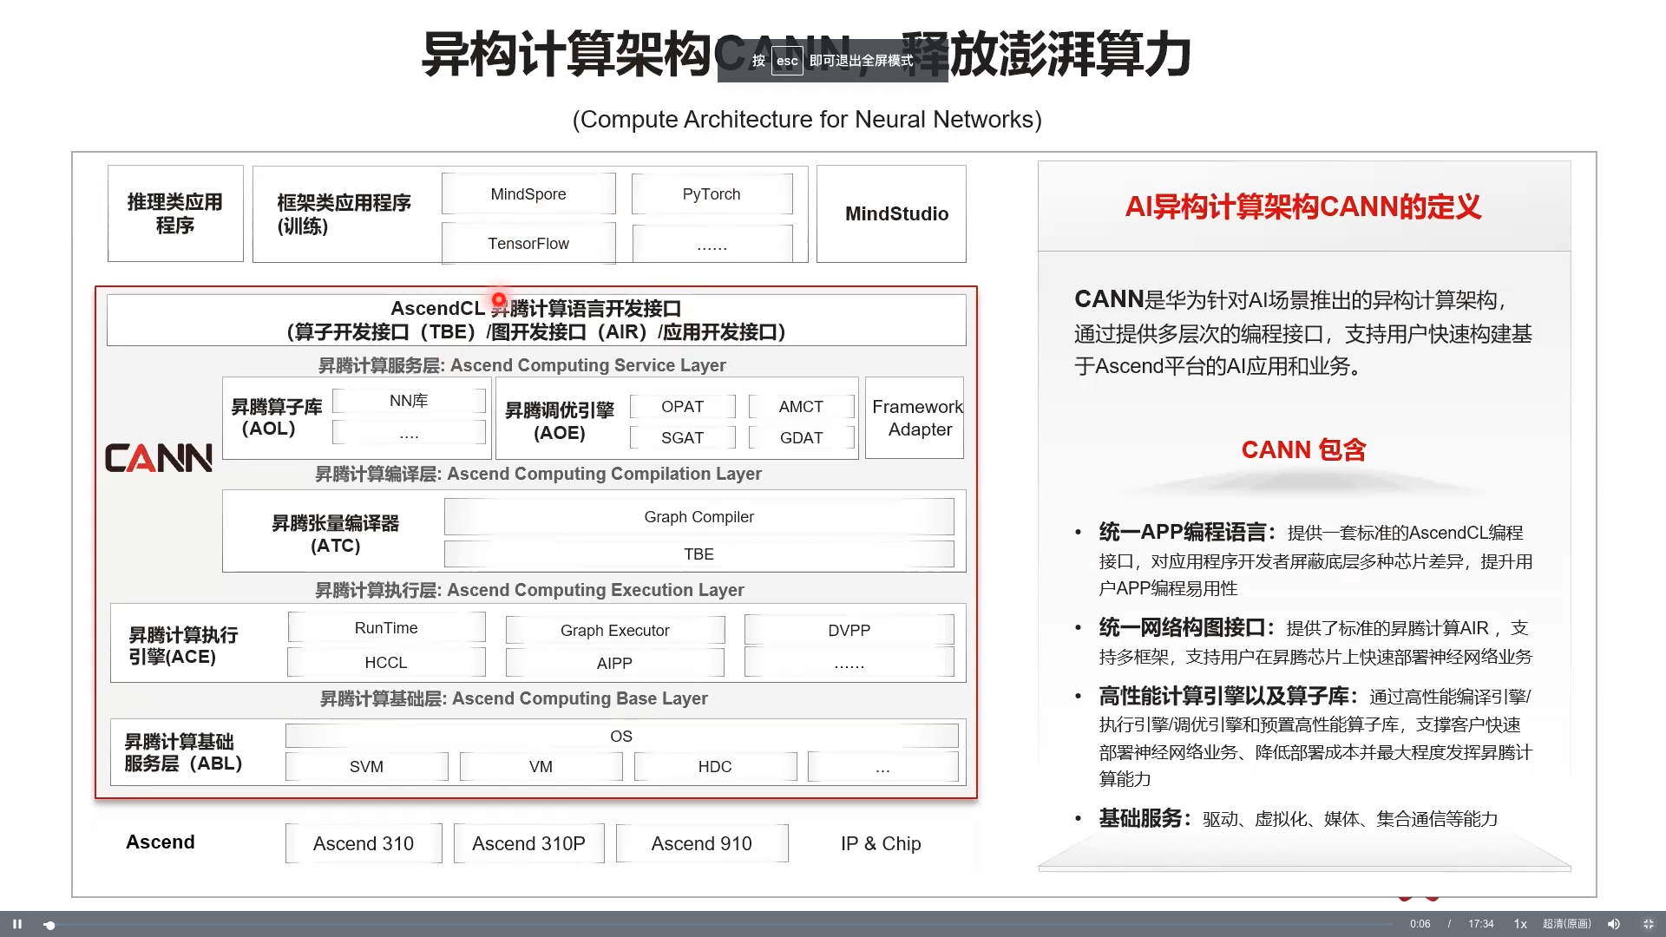Screen dimensions: 1666x937
Task: Click the video progress bar handle
Action: pyautogui.click(x=50, y=925)
